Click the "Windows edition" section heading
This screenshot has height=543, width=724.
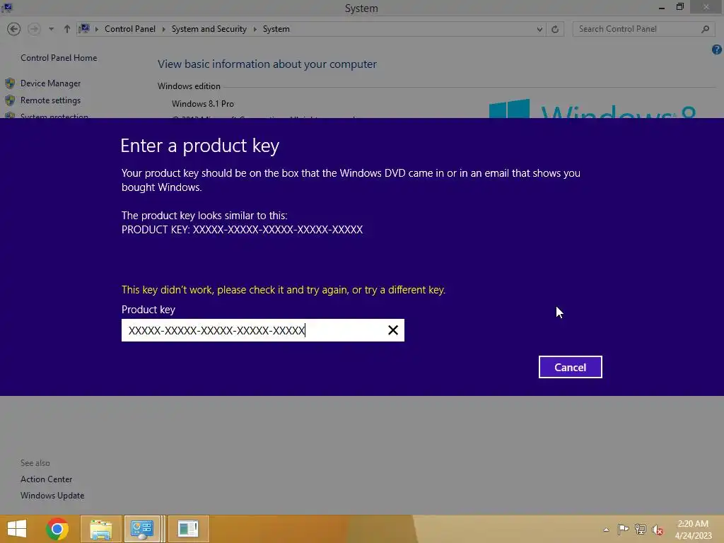coord(189,86)
